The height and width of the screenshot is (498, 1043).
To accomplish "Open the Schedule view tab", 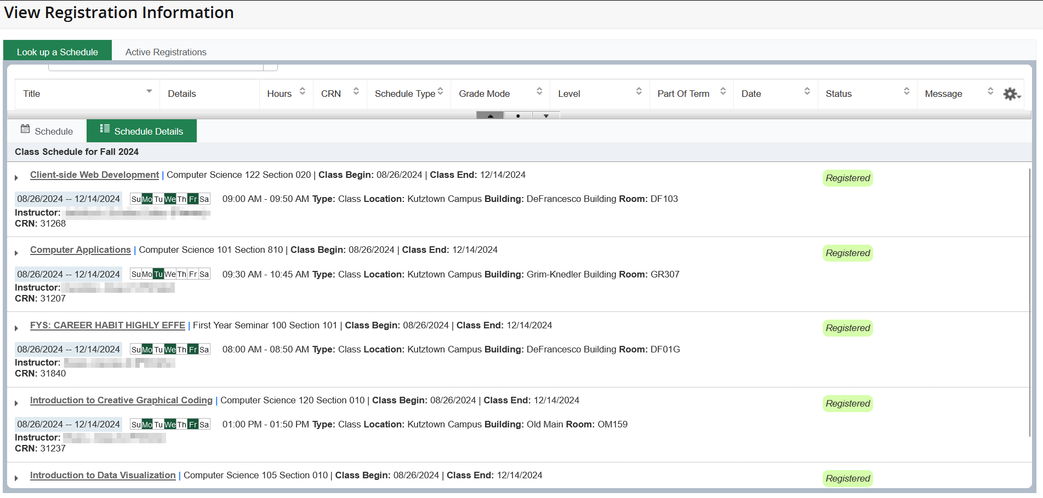I will point(47,131).
